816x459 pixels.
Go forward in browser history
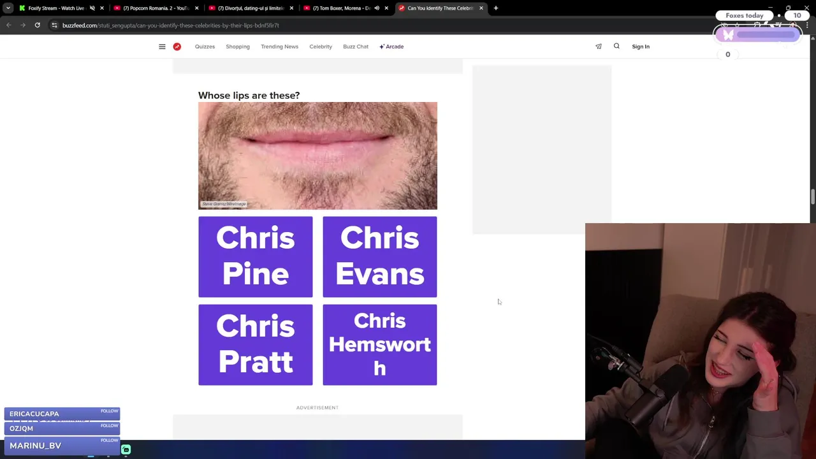23,25
